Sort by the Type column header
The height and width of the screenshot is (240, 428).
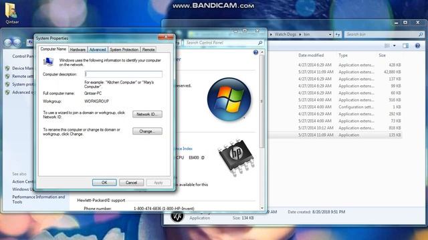coord(343,55)
